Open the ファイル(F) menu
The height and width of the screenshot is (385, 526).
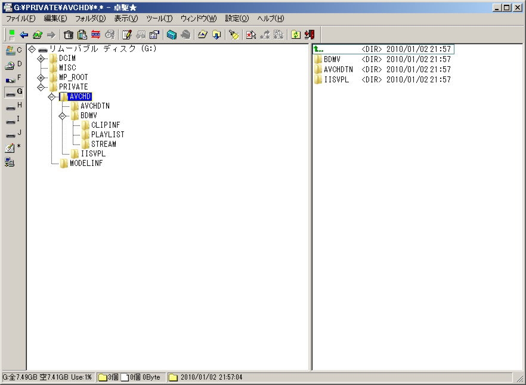[21, 19]
